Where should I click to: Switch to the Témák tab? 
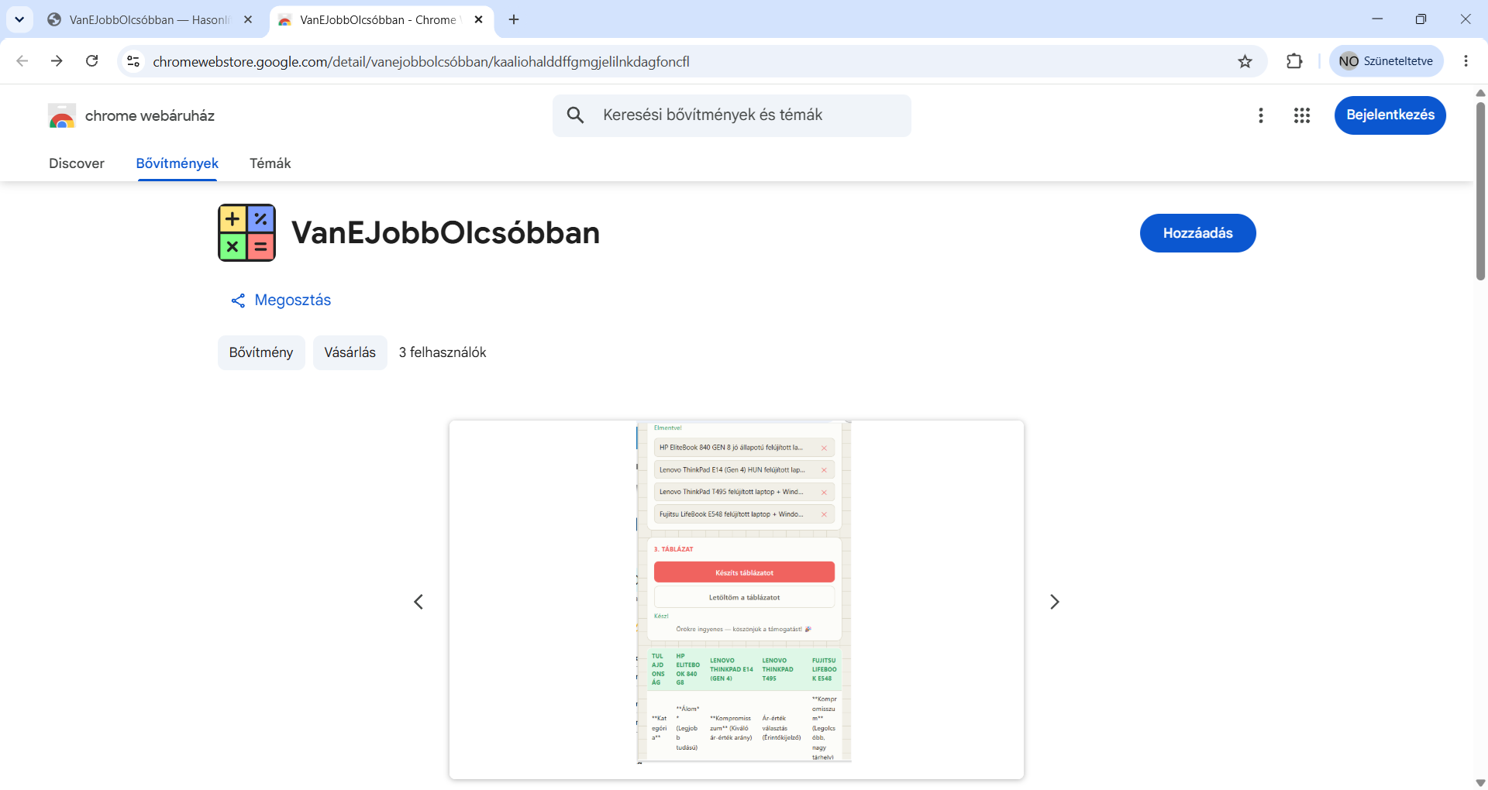(270, 163)
